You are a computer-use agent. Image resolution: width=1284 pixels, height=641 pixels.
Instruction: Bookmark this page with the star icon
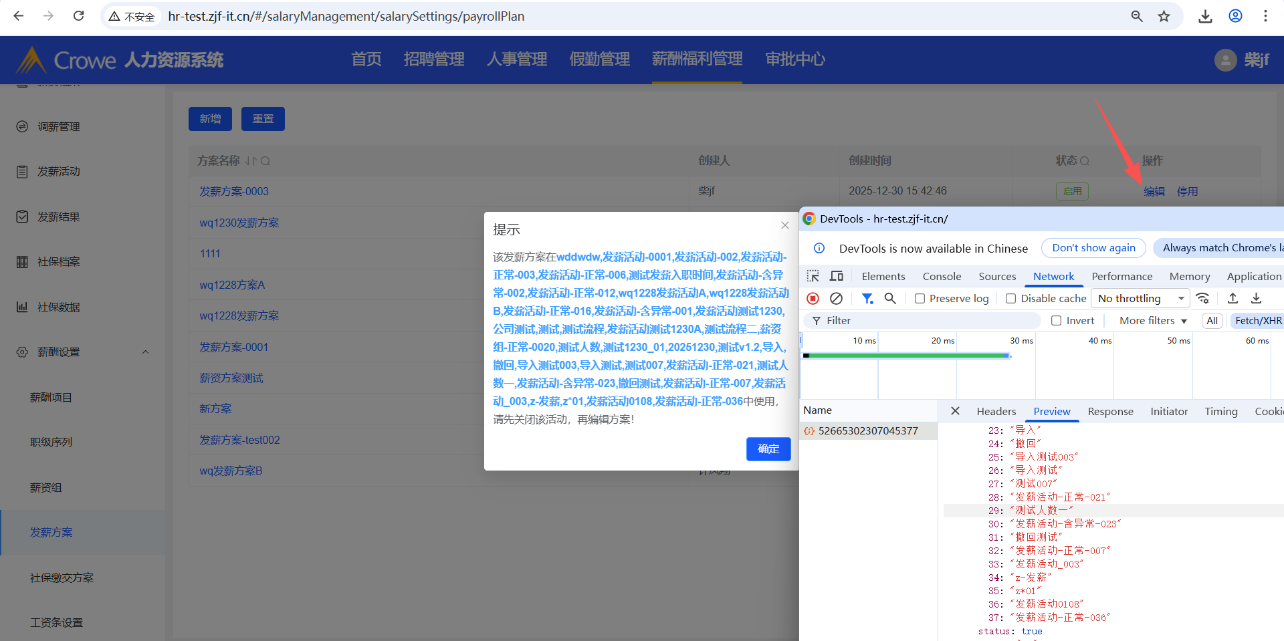(x=1164, y=16)
